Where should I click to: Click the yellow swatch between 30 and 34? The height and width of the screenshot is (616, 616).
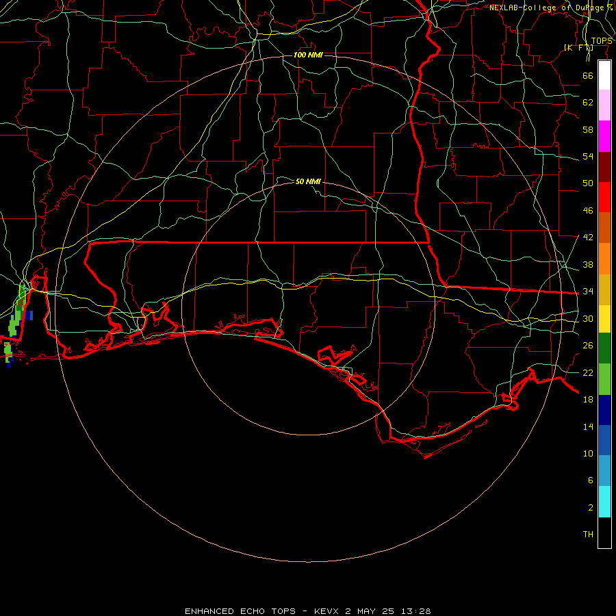(x=604, y=319)
